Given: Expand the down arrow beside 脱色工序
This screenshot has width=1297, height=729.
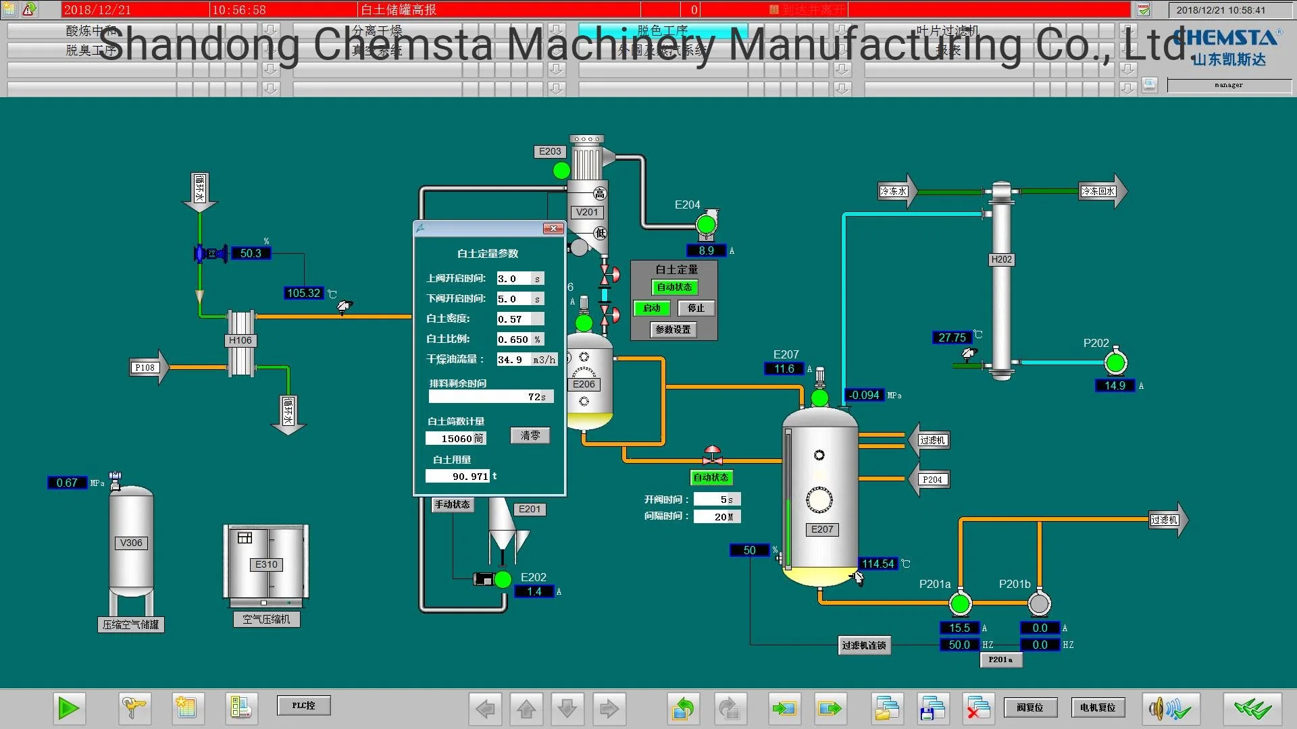Looking at the screenshot, I should pyautogui.click(x=842, y=31).
